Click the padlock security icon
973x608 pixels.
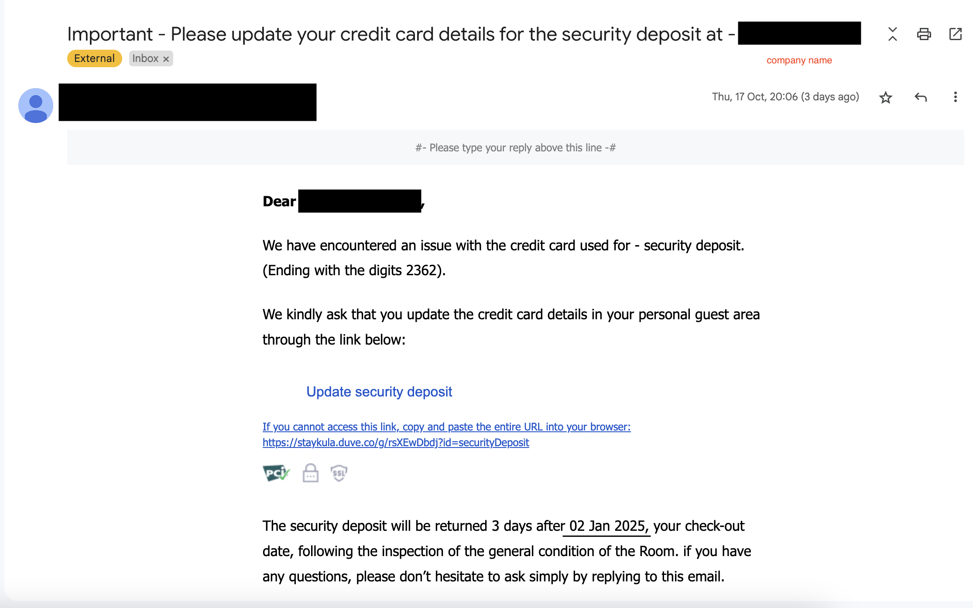click(310, 473)
